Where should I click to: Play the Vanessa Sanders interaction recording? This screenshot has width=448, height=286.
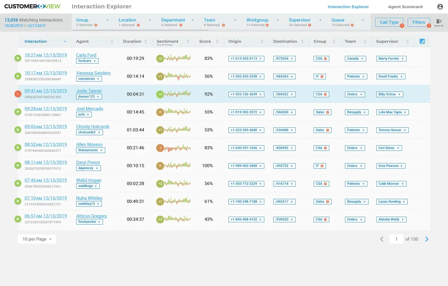pyautogui.click(x=18, y=76)
